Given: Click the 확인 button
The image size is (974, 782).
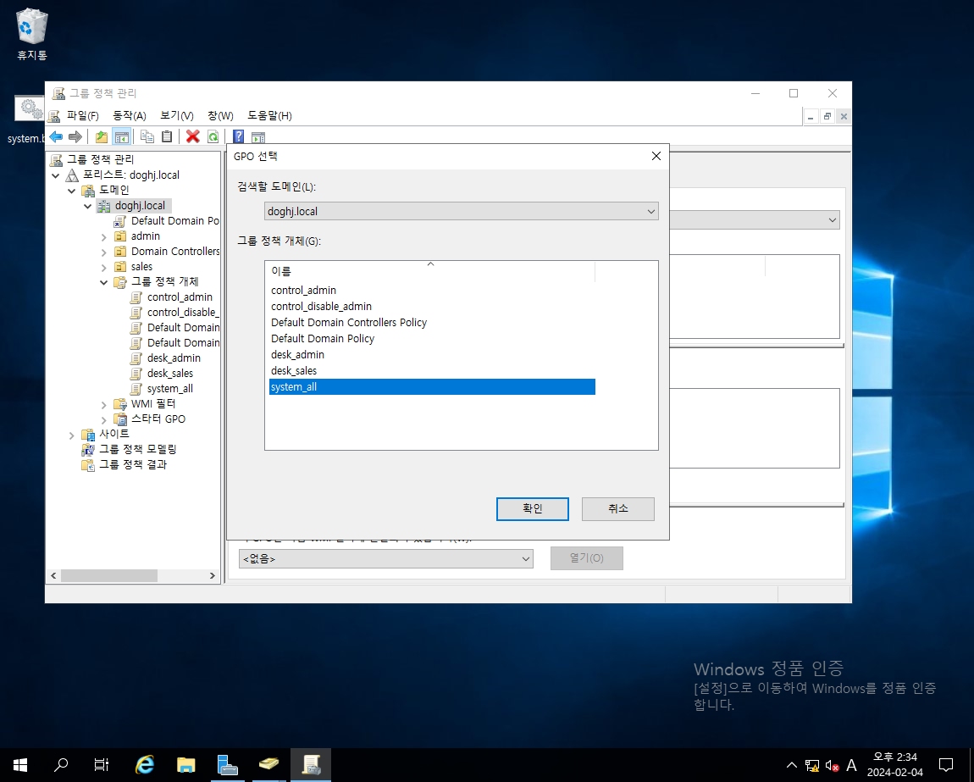Looking at the screenshot, I should [x=533, y=508].
